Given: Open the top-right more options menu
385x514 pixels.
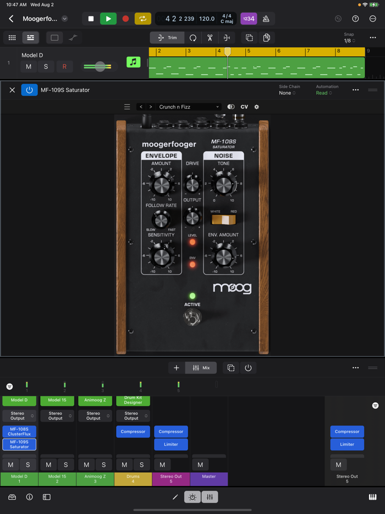Looking at the screenshot, I should click(373, 19).
